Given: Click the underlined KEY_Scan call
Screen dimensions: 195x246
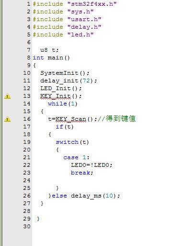Looking at the screenshot, I should click(x=71, y=119).
